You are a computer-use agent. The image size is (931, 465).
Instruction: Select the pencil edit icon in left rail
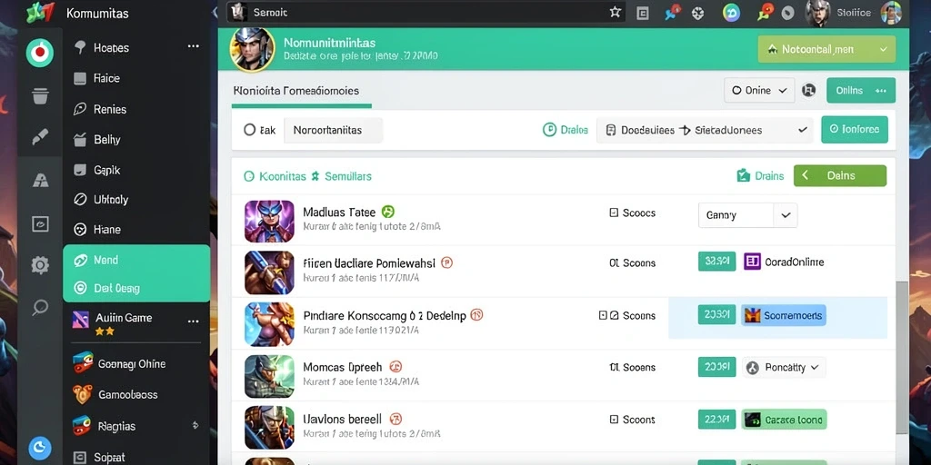click(40, 138)
